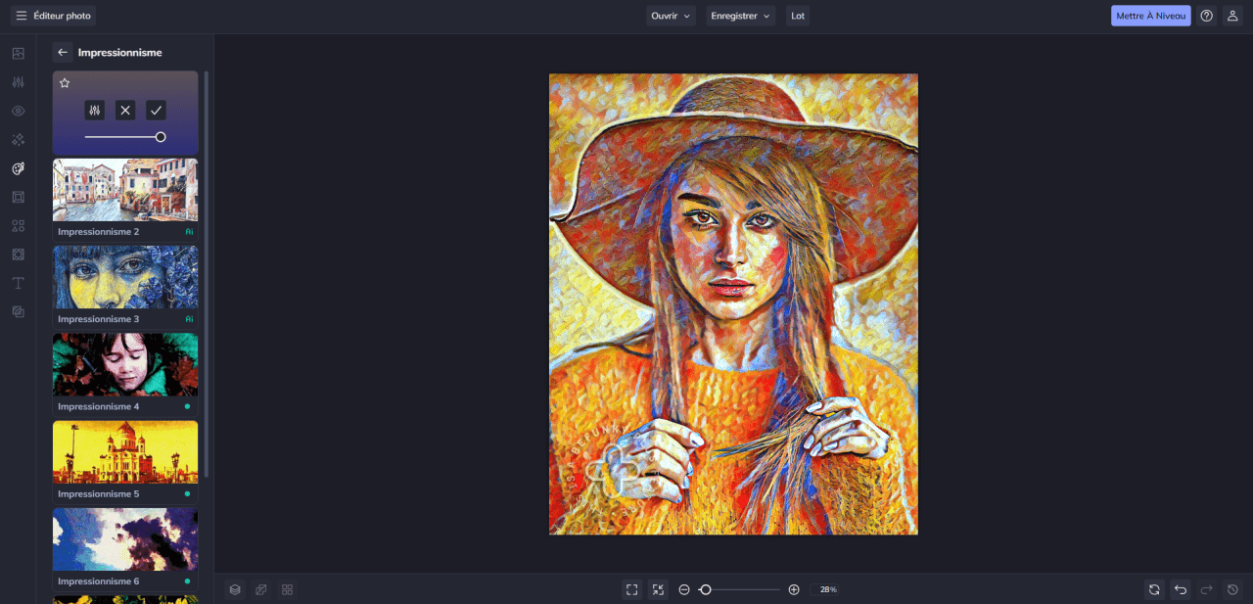Toggle the grid view icon at bottom left
This screenshot has width=1253, height=604.
(288, 589)
